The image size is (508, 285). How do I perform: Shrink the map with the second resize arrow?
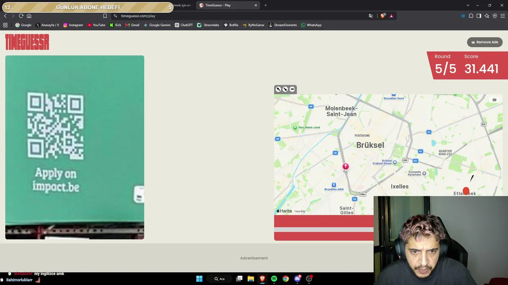tap(285, 89)
